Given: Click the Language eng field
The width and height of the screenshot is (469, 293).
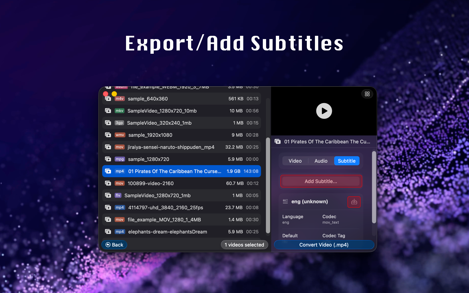Looking at the screenshot, I should (293, 219).
